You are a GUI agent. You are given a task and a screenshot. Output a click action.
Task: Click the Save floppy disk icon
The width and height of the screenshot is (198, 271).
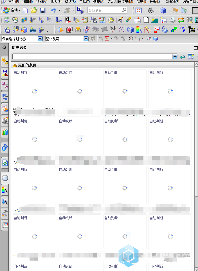pyautogui.click(x=43, y=10)
